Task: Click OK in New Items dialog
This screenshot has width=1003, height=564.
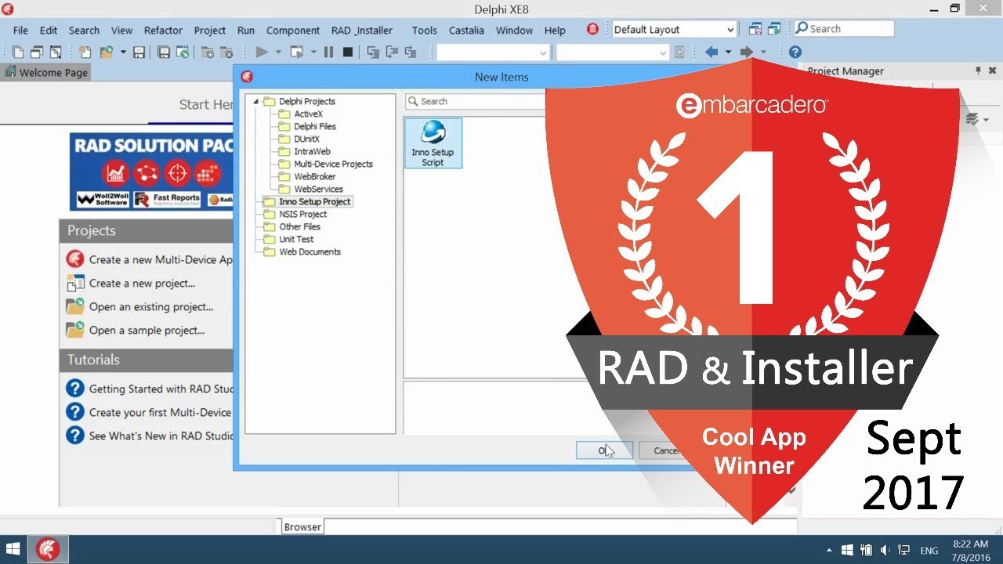Action: [604, 450]
